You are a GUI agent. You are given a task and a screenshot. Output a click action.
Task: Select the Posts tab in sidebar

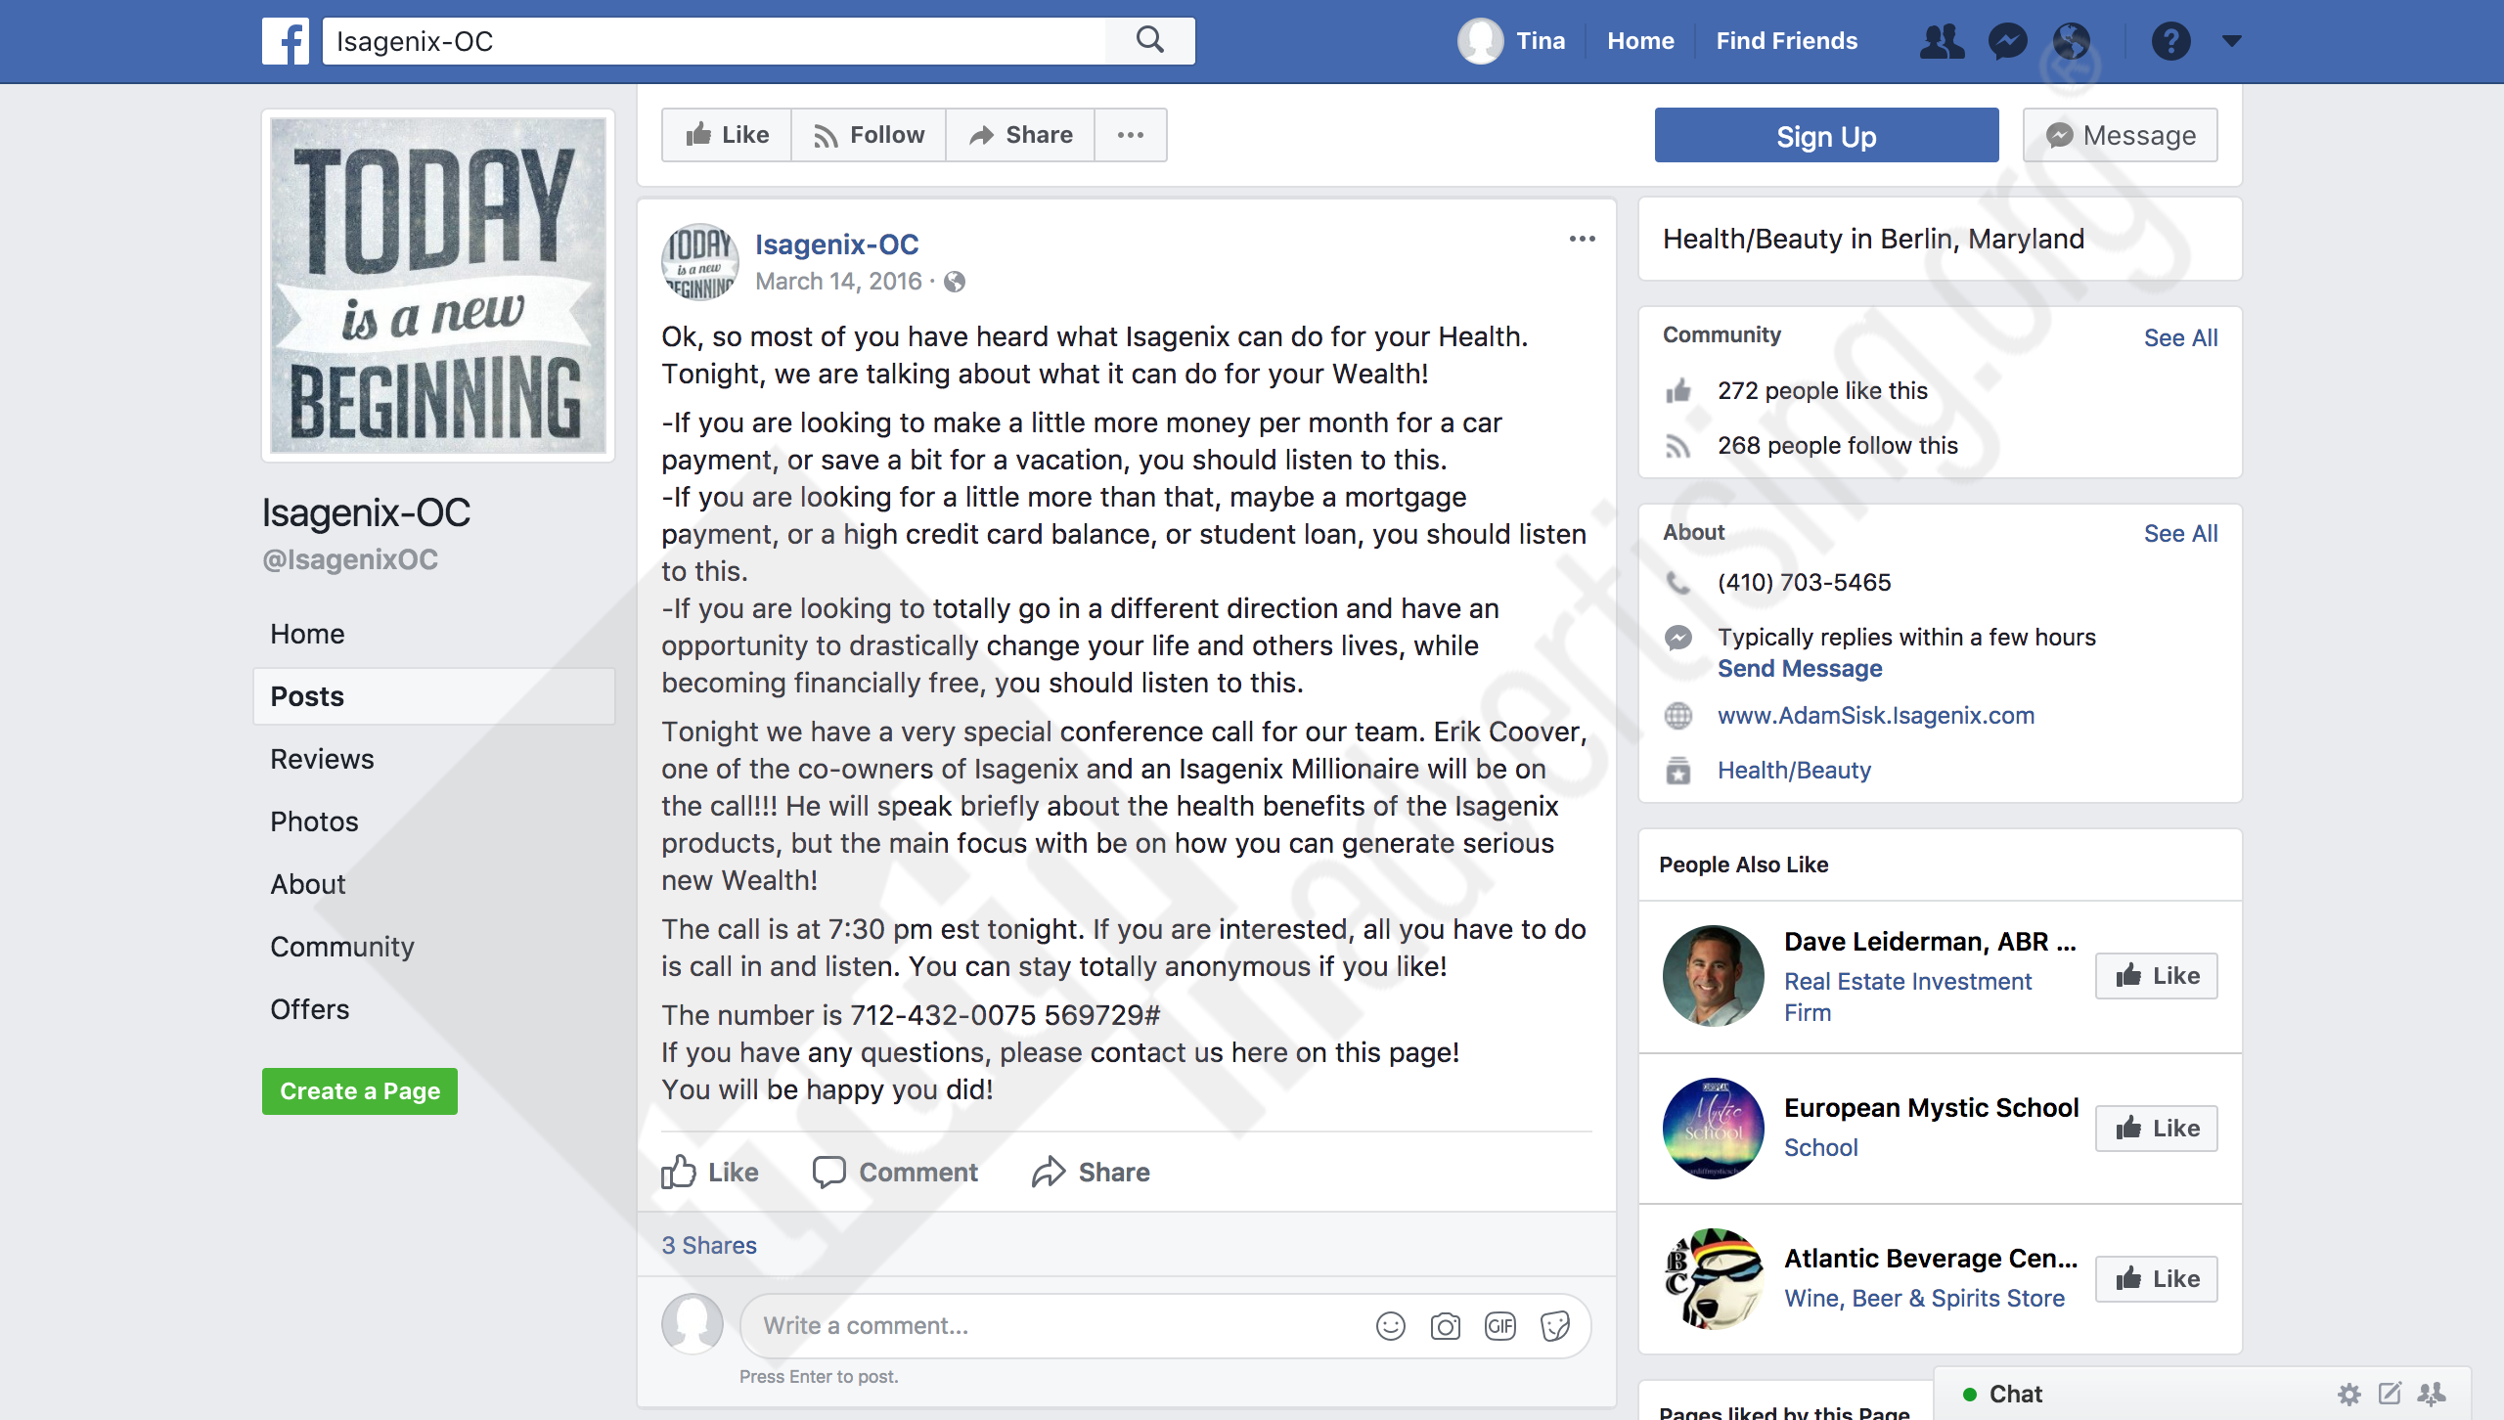434,696
